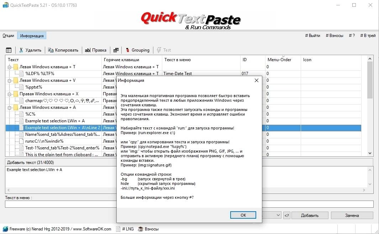Open the Информация menu
Screen dimensions: 379x234
pyautogui.click(x=32, y=36)
